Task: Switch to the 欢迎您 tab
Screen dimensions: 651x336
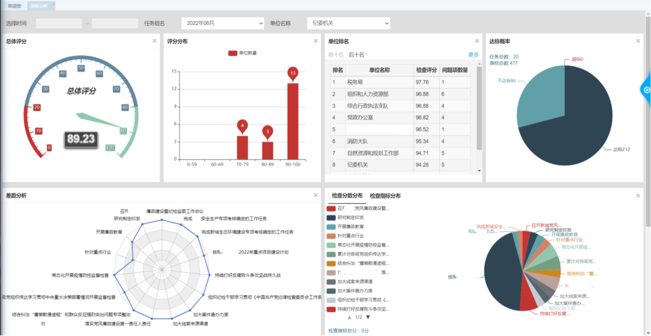Action: click(x=14, y=6)
